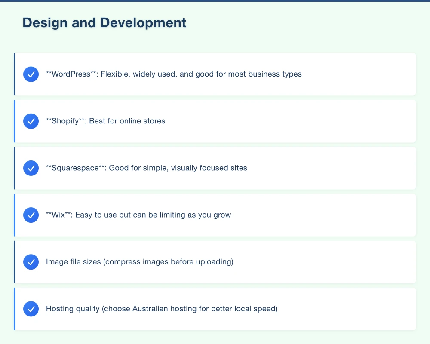Uncheck the Wix checklist item
This screenshot has width=430, height=344.
pyautogui.click(x=215, y=215)
